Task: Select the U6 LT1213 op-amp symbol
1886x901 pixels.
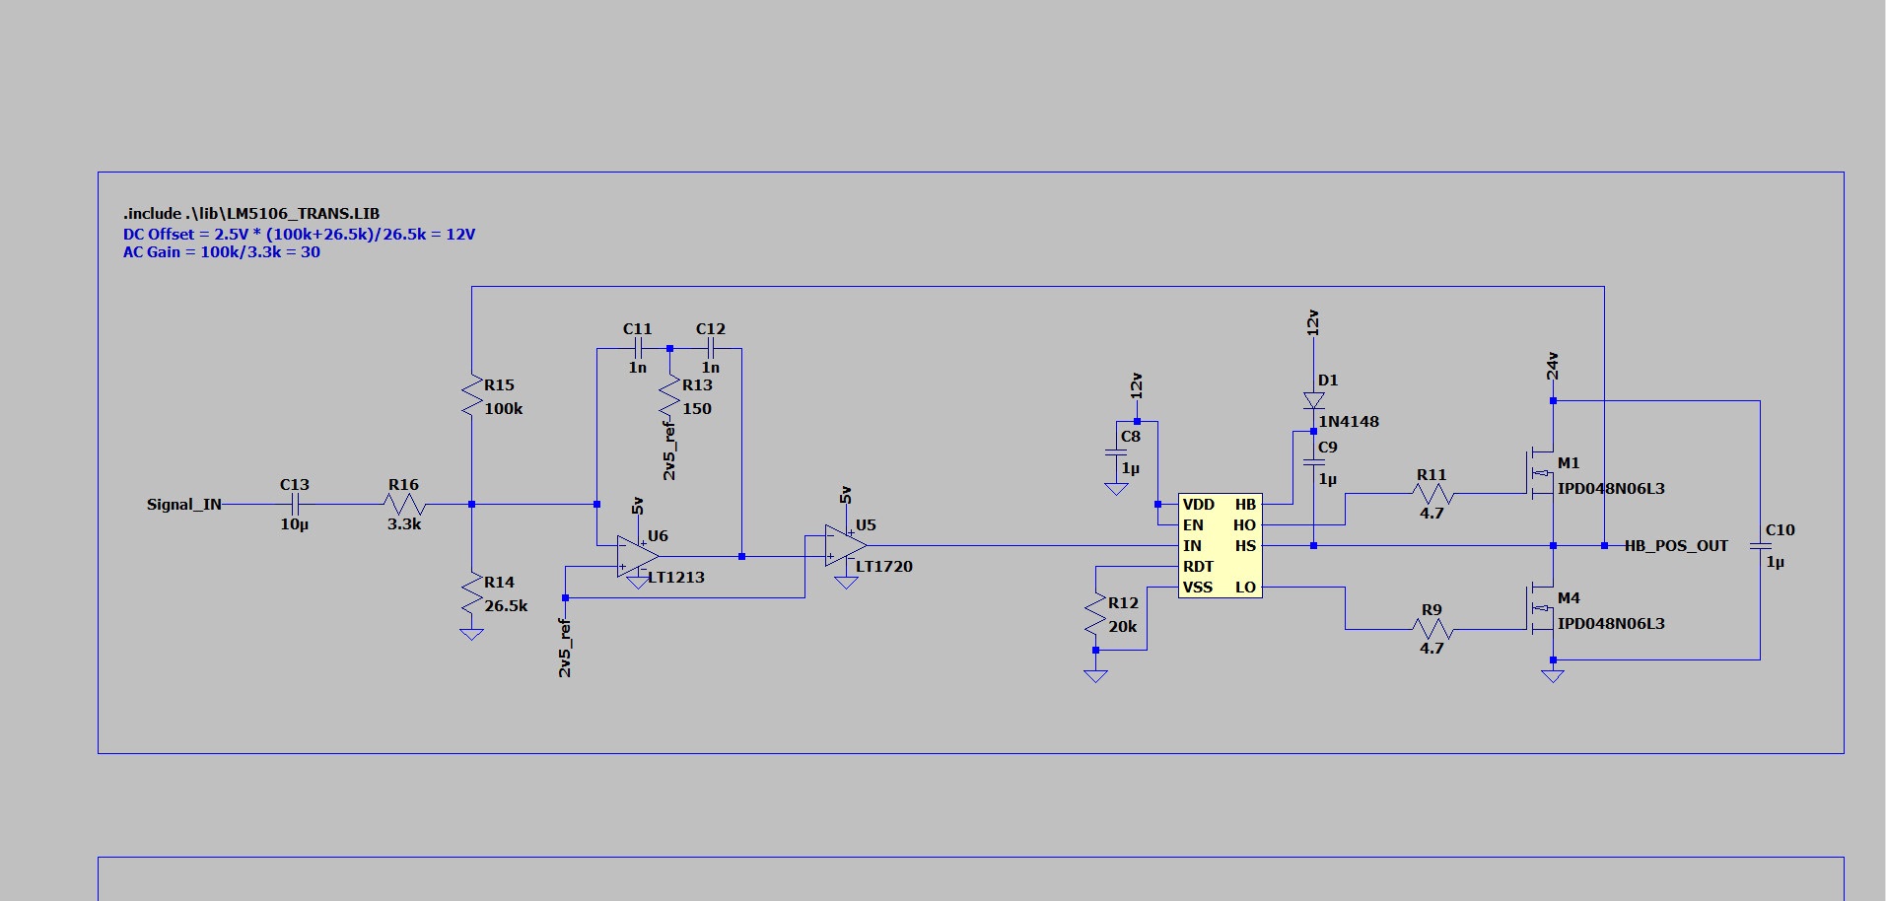Action: 636,557
